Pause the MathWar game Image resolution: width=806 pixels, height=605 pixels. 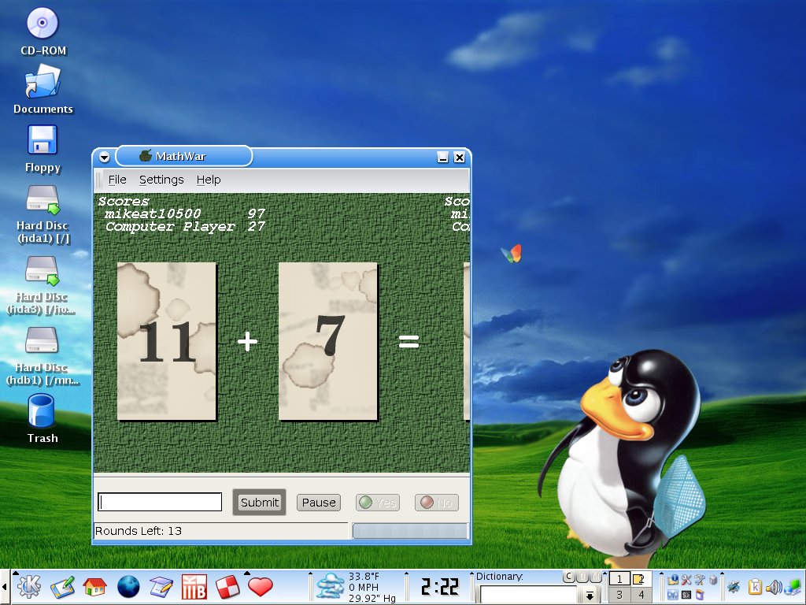point(319,502)
